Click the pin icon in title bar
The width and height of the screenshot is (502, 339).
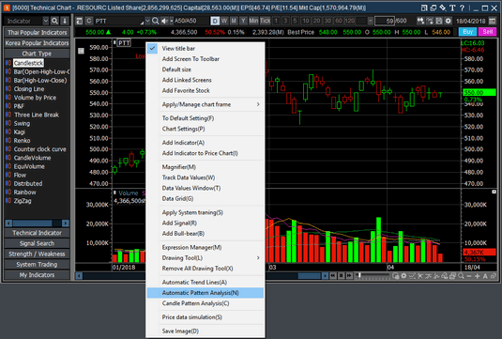443,8
